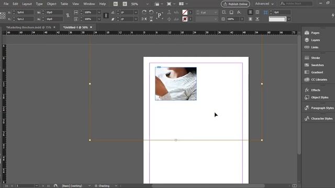Open the Table menu

[x=64, y=4]
